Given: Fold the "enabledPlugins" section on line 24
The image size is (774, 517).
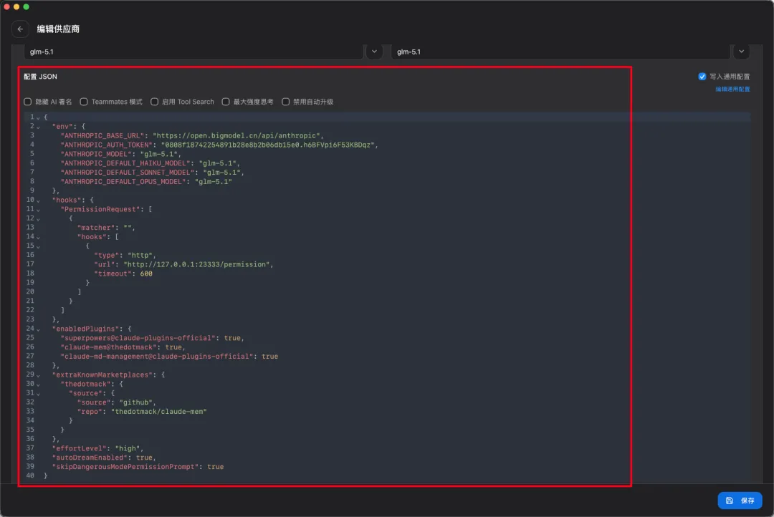Looking at the screenshot, I should point(38,329).
